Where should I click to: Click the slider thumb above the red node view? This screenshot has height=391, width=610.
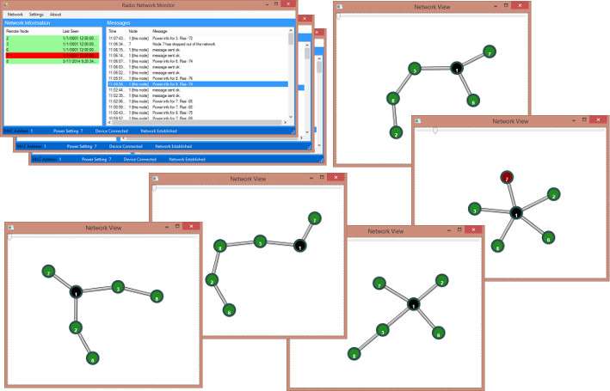click(435, 131)
